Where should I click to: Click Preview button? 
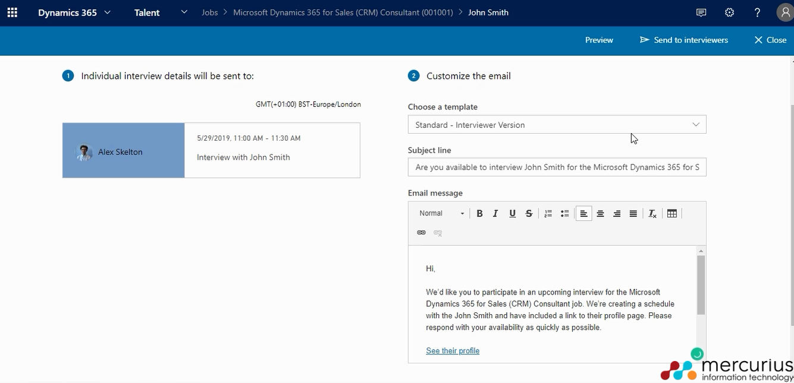(599, 40)
